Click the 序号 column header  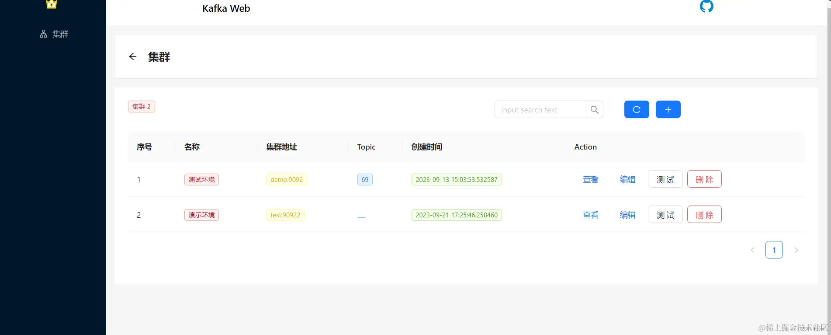pyautogui.click(x=145, y=147)
